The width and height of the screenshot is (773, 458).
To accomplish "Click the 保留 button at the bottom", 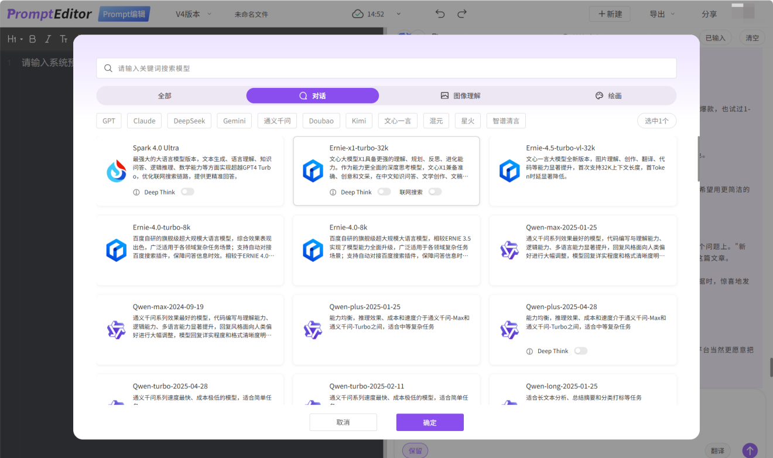I will 415,450.
